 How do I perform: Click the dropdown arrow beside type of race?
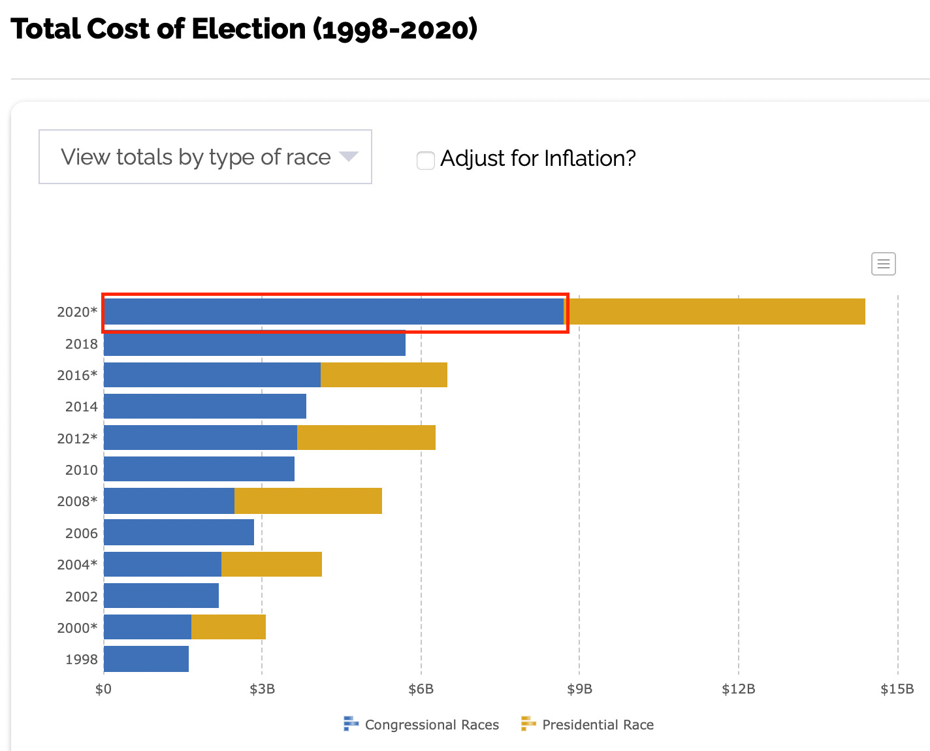click(349, 157)
